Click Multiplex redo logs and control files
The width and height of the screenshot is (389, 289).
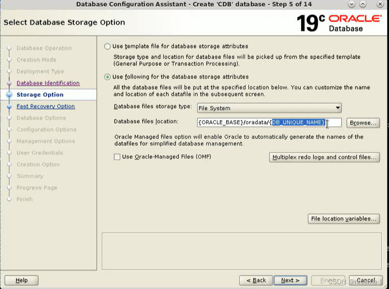[x=324, y=157]
